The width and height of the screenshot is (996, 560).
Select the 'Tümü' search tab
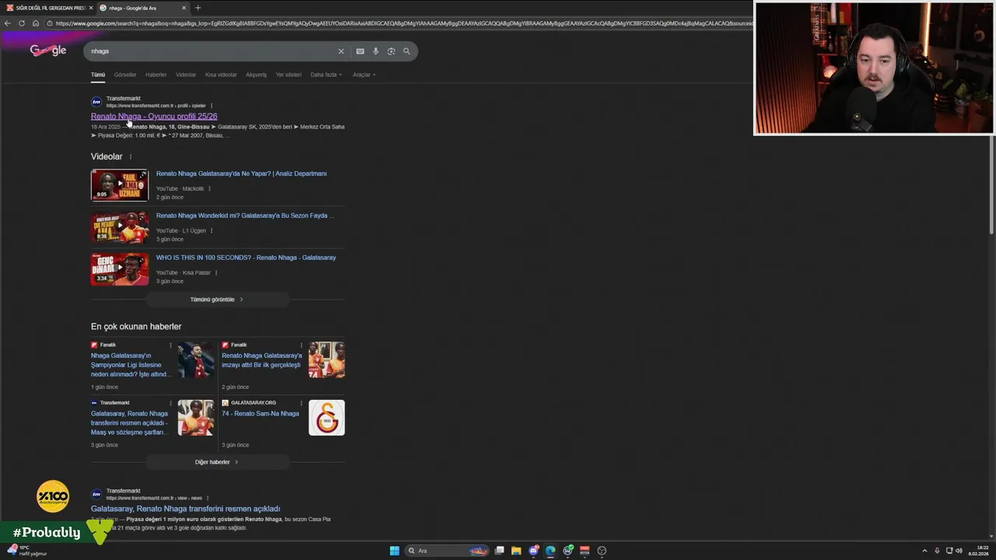[98, 75]
